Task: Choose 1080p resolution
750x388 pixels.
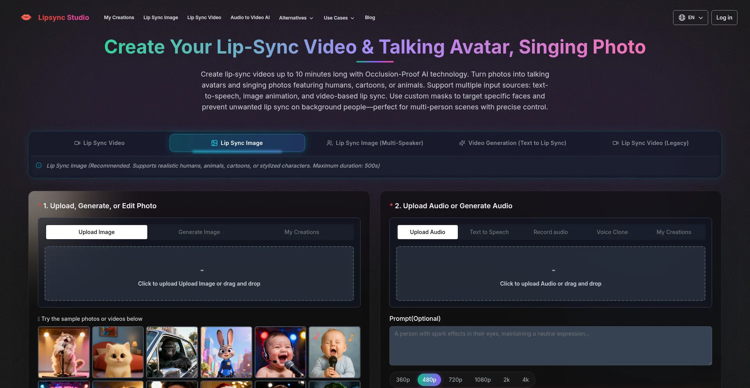Action: click(x=483, y=380)
